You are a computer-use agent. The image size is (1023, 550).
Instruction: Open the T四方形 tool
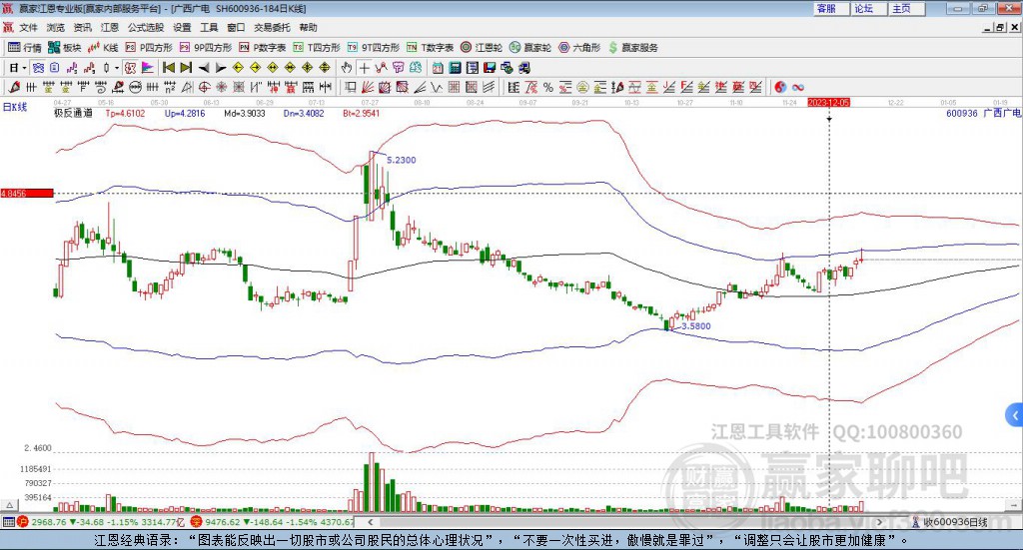click(x=317, y=48)
